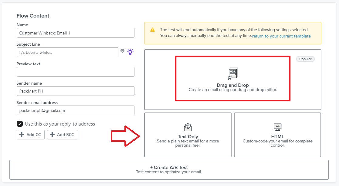Click the HTML code monitor icon
This screenshot has height=186, width=339.
click(x=278, y=127)
